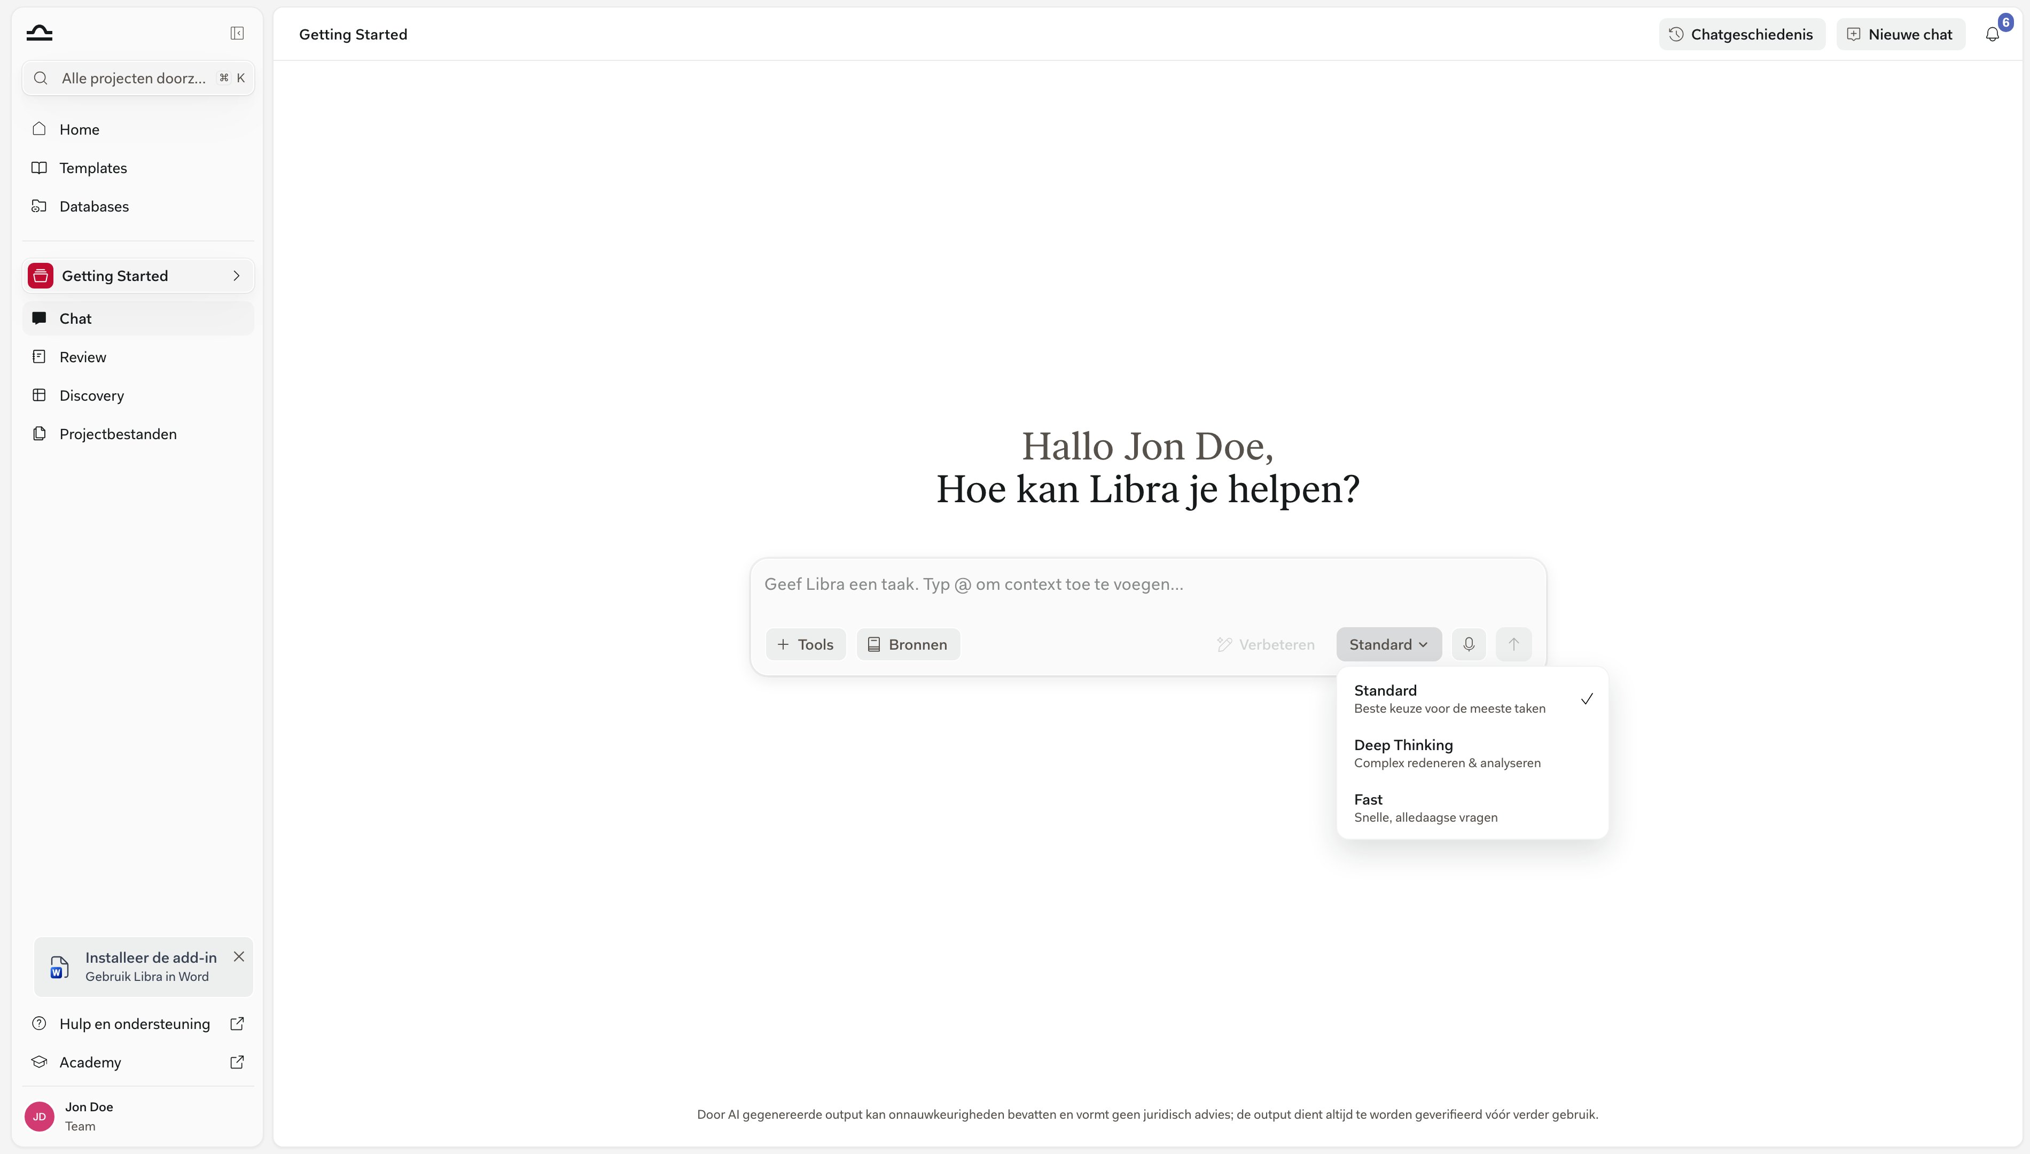The height and width of the screenshot is (1154, 2030).
Task: Open the Review section
Action: click(138, 357)
